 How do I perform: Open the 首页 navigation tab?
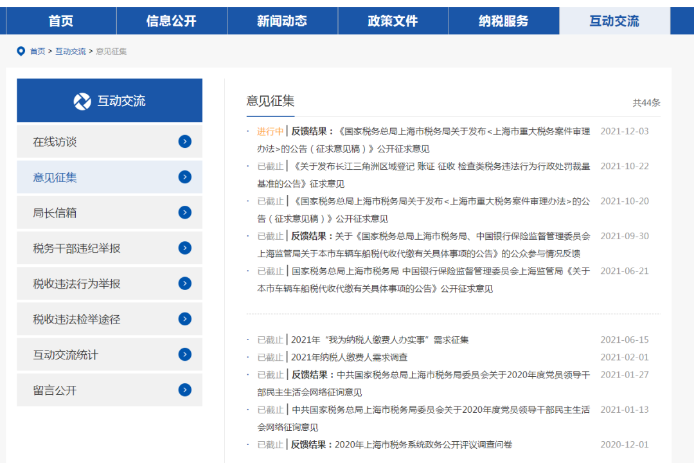(61, 21)
